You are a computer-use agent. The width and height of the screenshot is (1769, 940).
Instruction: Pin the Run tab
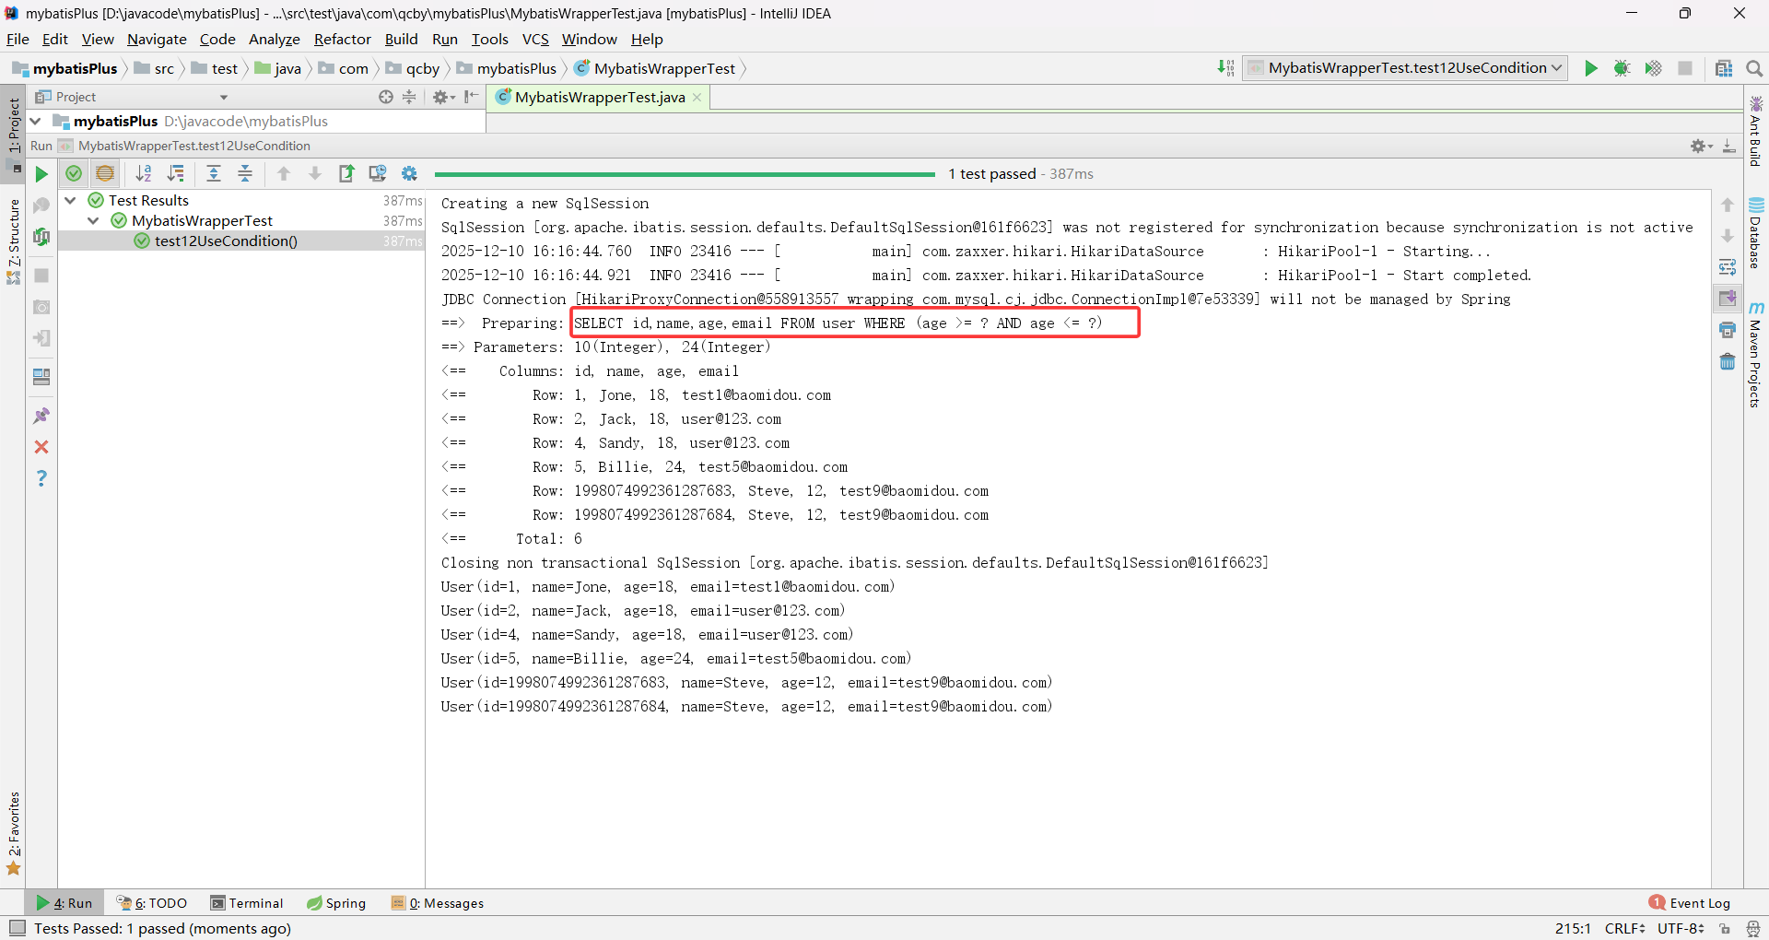(41, 416)
